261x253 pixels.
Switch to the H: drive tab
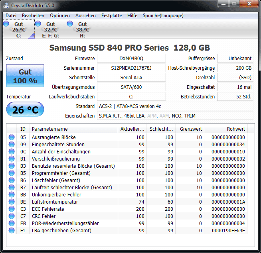[x=83, y=29]
